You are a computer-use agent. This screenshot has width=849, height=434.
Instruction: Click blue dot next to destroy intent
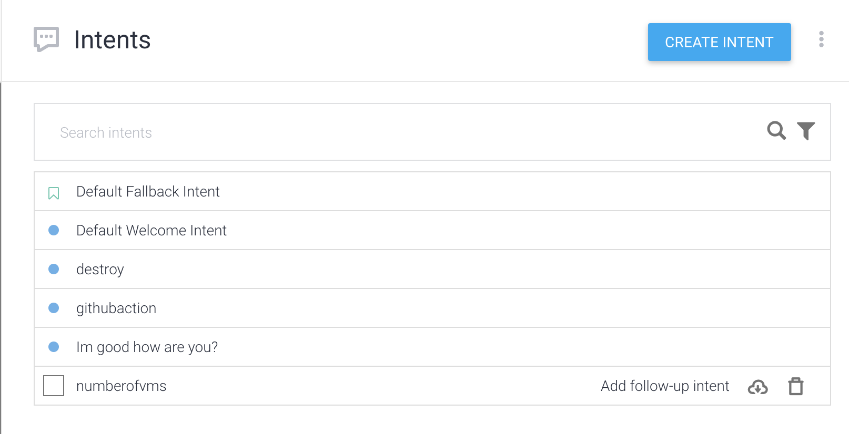tap(54, 269)
